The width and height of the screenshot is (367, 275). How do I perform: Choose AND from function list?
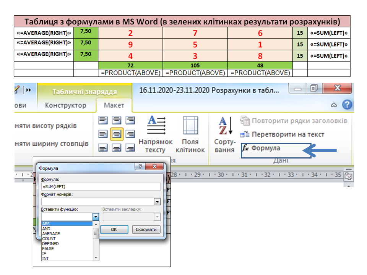[x=67, y=229]
